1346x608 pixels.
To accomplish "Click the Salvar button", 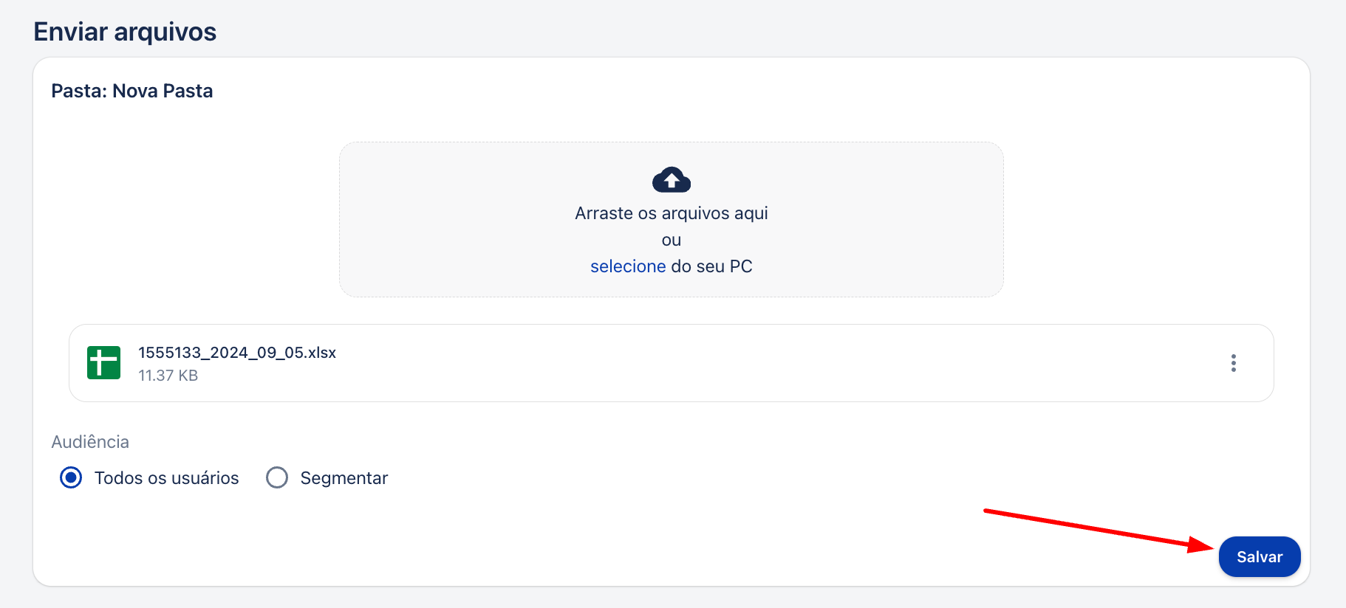I will [x=1260, y=557].
